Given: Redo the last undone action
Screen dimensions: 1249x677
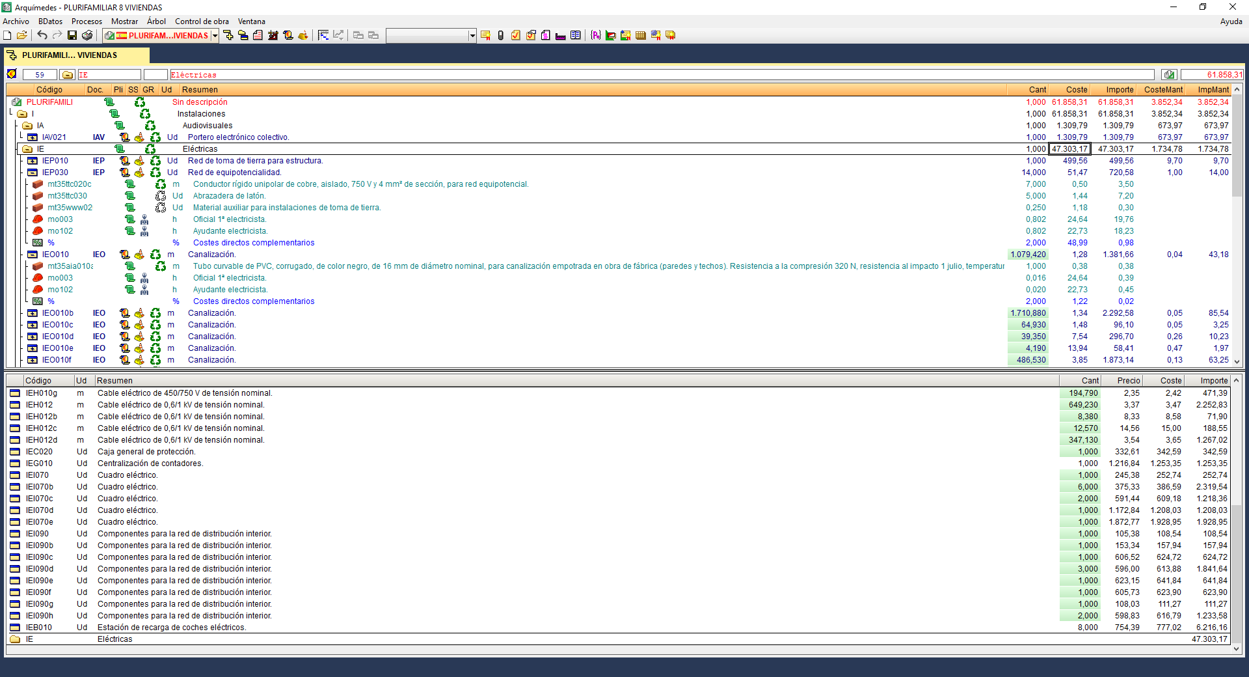Looking at the screenshot, I should click(57, 35).
